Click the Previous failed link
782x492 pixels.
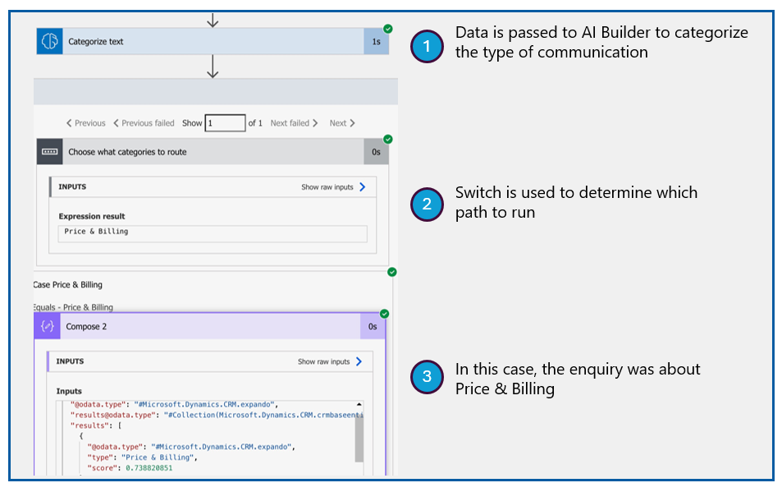(x=146, y=122)
